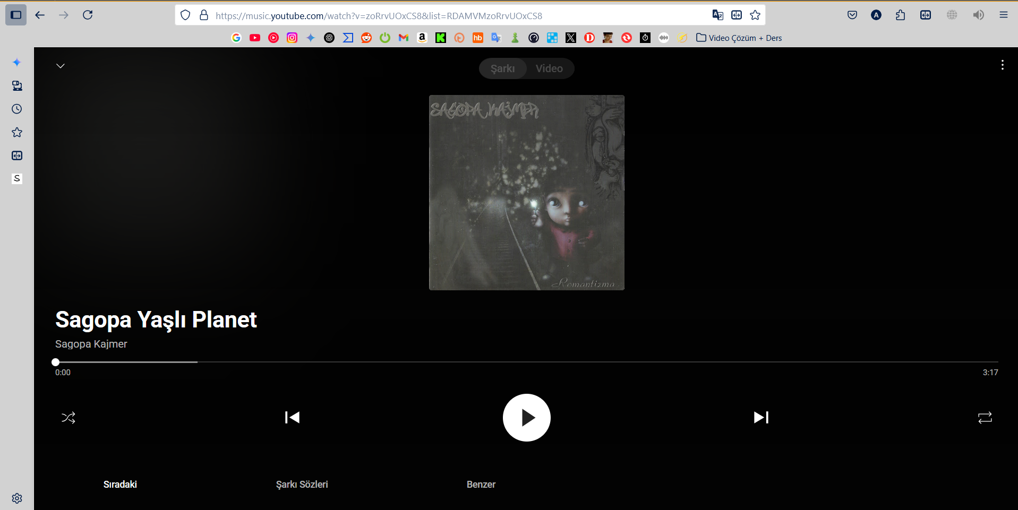Open the Reddit bookmark
1018x510 pixels.
pos(366,38)
